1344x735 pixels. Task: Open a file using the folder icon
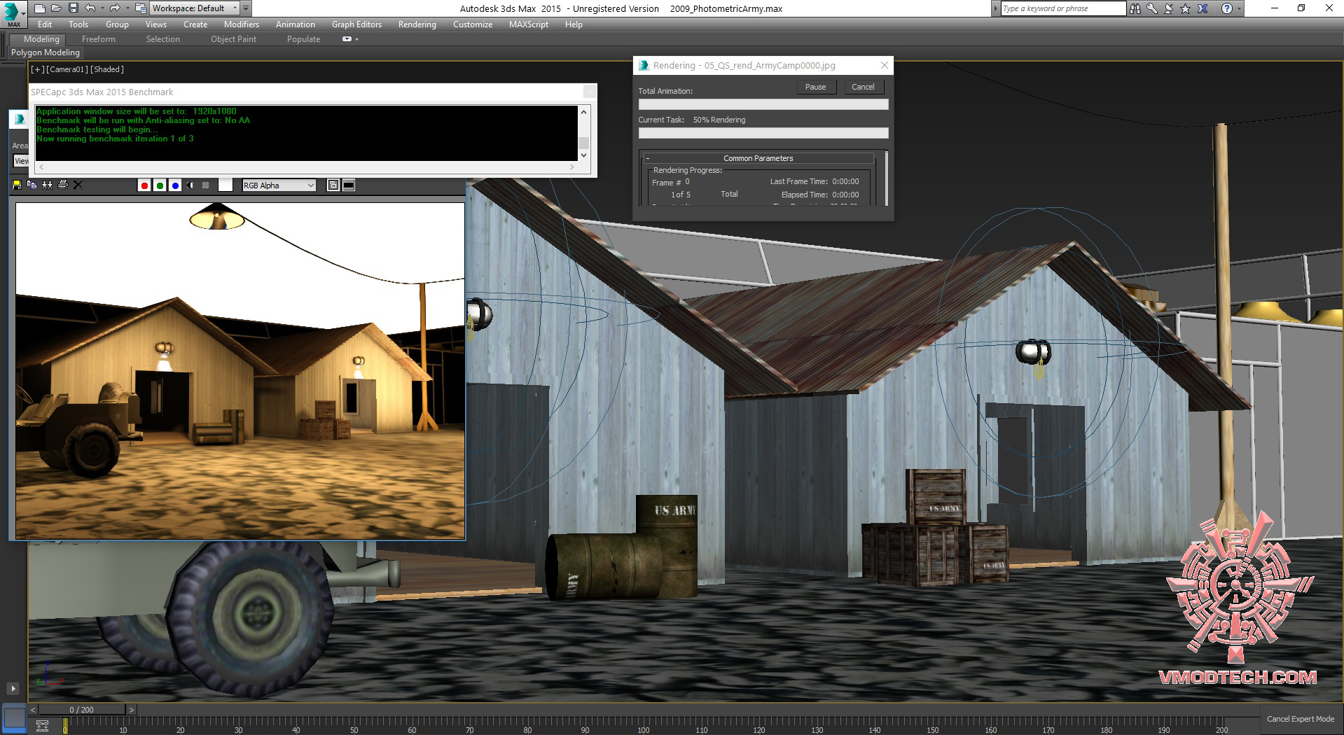click(x=56, y=8)
